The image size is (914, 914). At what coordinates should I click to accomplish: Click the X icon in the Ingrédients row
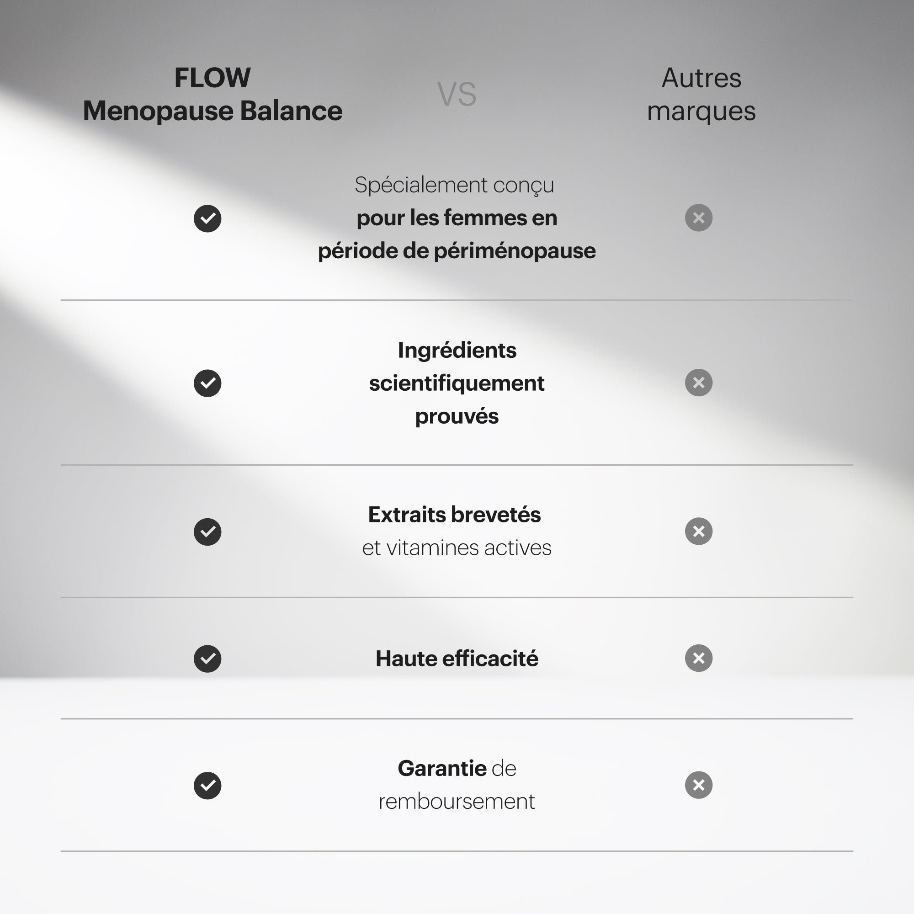(x=699, y=382)
